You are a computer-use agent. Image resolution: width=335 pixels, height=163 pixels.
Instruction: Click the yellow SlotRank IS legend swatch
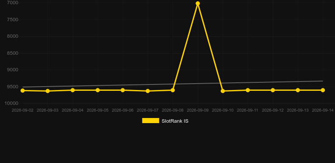point(151,121)
